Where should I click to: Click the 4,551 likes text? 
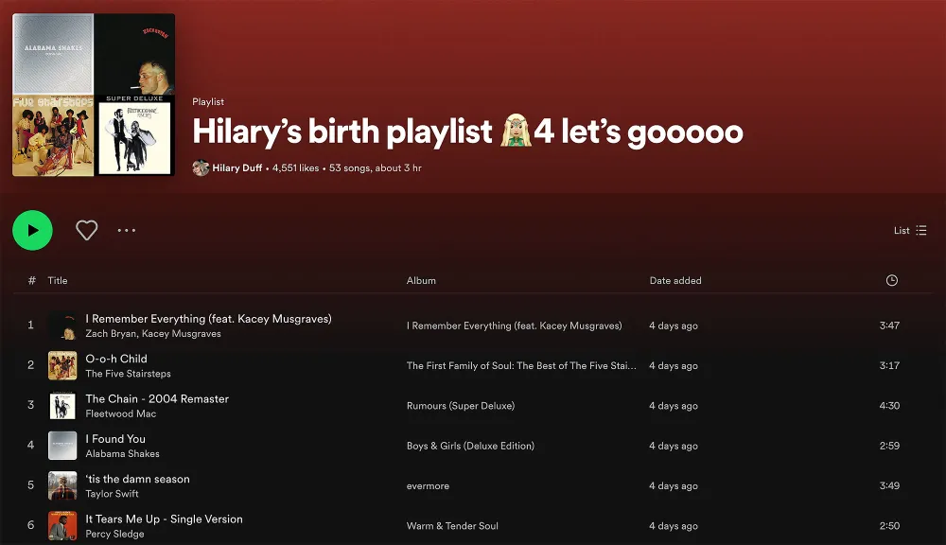point(293,167)
